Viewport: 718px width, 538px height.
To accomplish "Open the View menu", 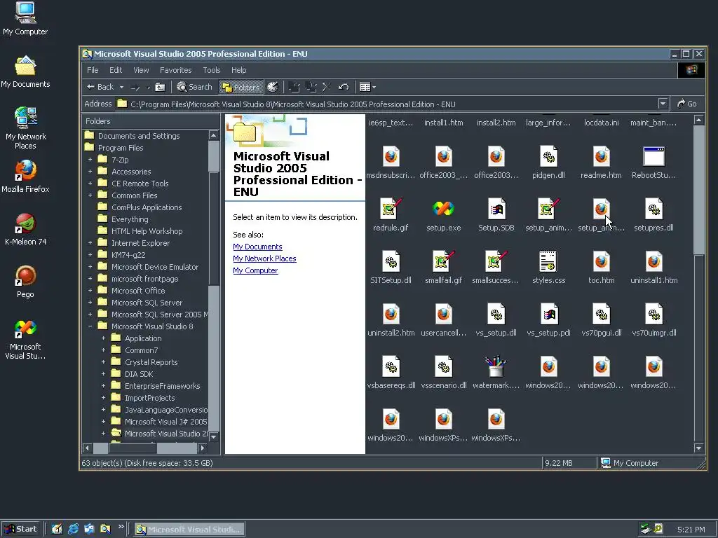I will 141,70.
